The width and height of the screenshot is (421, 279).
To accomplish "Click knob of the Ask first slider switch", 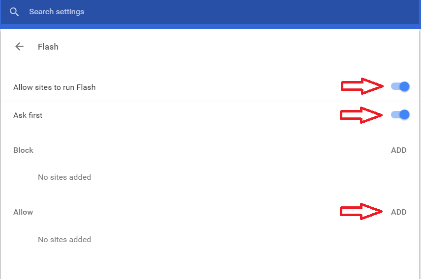I will tap(404, 115).
